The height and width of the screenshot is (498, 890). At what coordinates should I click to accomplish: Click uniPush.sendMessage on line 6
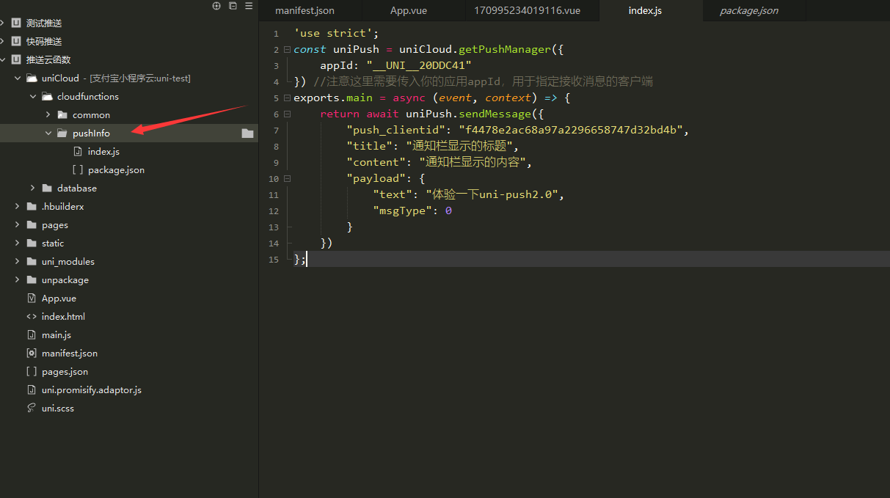tap(468, 114)
